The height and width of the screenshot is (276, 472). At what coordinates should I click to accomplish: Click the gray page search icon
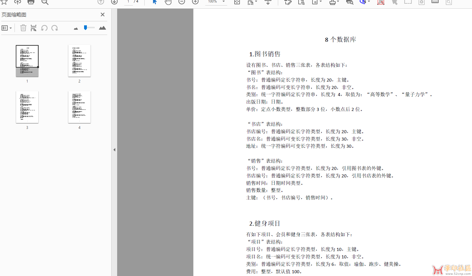pyautogui.click(x=449, y=2)
